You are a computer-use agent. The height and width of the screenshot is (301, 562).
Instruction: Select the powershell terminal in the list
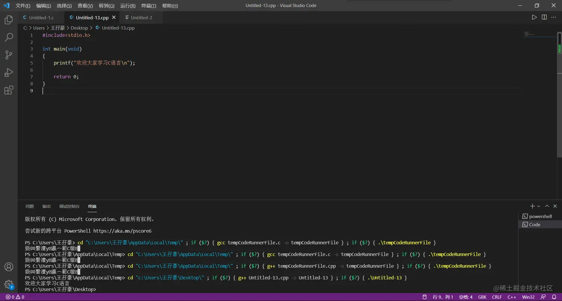tap(540, 216)
